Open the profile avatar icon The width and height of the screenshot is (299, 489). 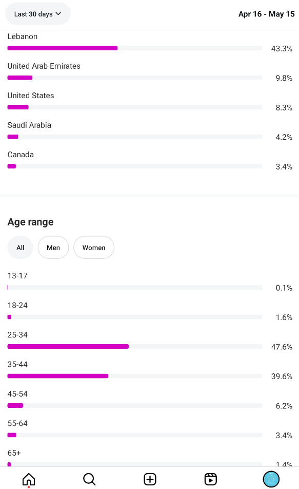pyautogui.click(x=271, y=479)
